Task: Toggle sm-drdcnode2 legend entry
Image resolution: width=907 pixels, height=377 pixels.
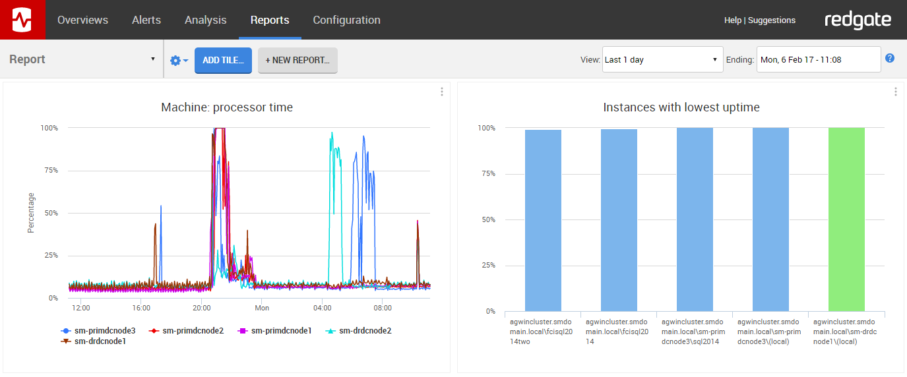Action: pos(365,331)
